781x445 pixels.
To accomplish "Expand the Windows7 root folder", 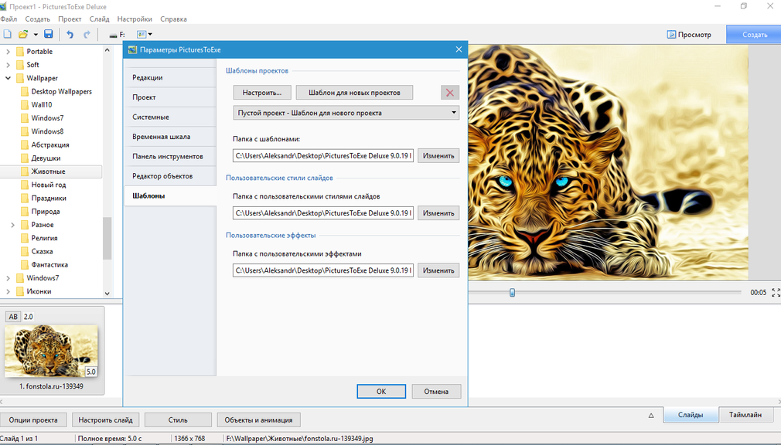I will 8,278.
